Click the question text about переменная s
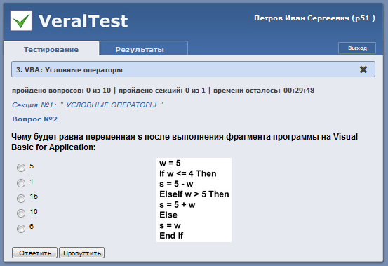This screenshot has width=388, height=266. click(x=185, y=142)
